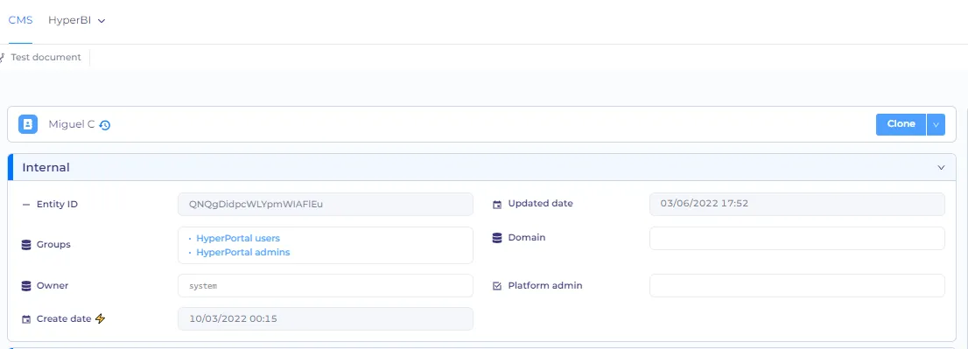968x349 pixels.
Task: Click the calendar icon beside Updated date
Action: point(497,204)
